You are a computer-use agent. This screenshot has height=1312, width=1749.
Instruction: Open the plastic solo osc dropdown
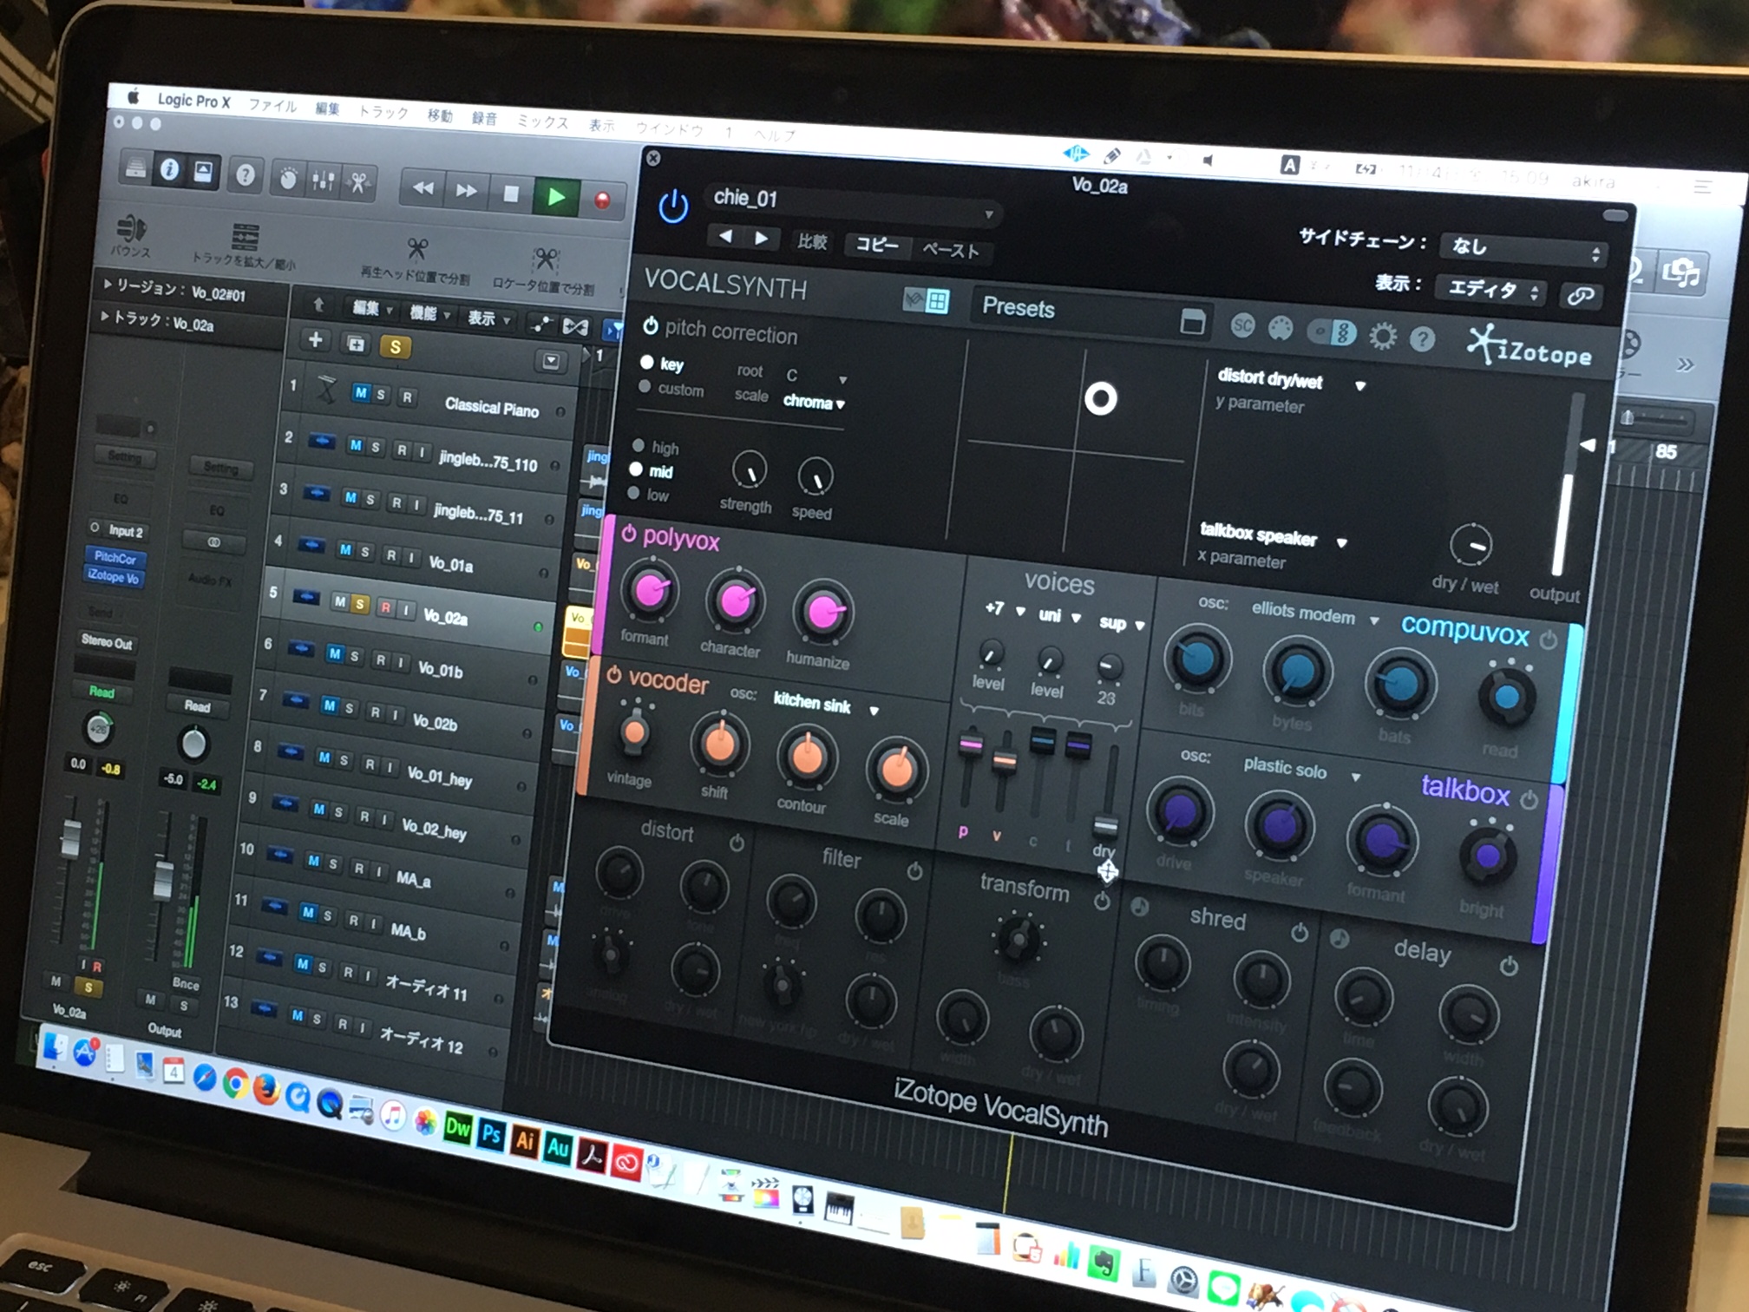[x=1301, y=771]
